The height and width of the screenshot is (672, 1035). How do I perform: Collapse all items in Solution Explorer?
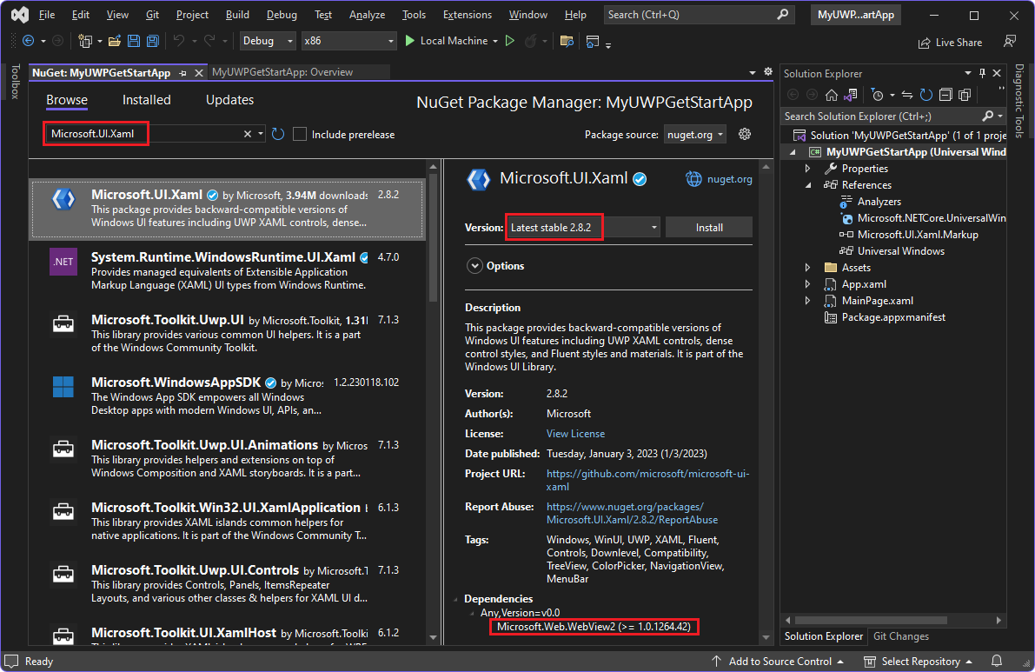coord(946,96)
